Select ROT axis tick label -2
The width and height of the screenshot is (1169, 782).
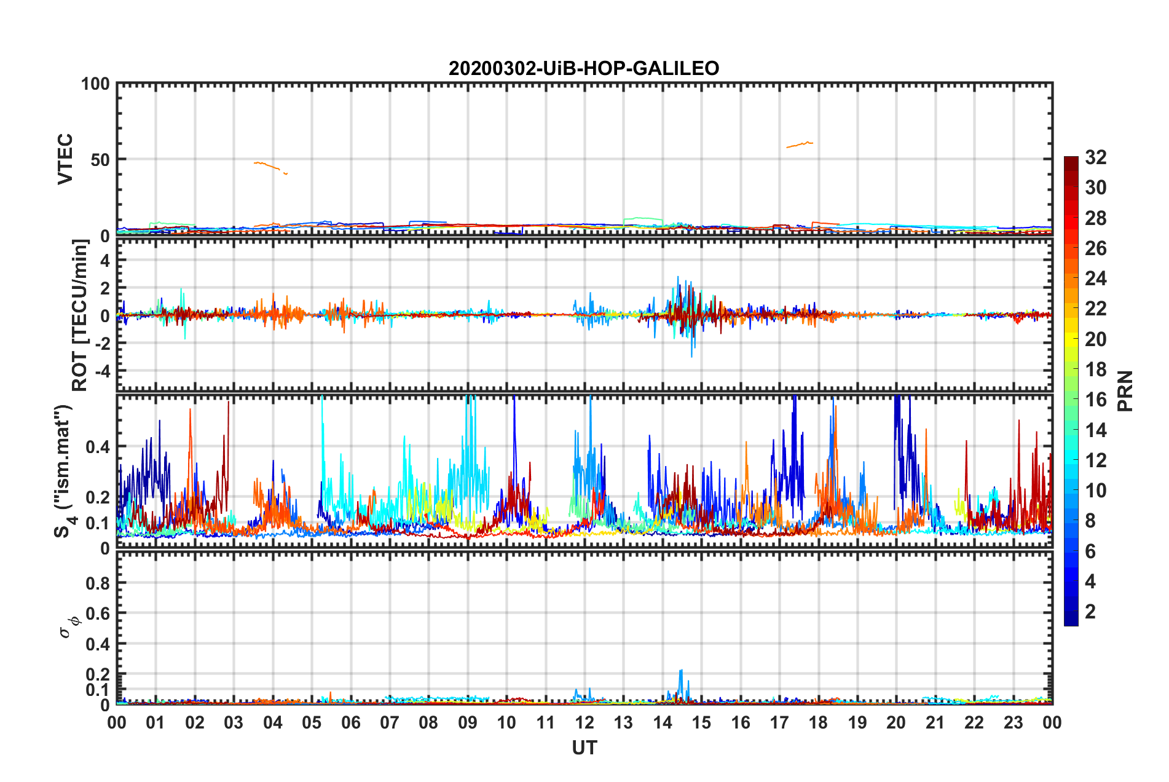[101, 343]
